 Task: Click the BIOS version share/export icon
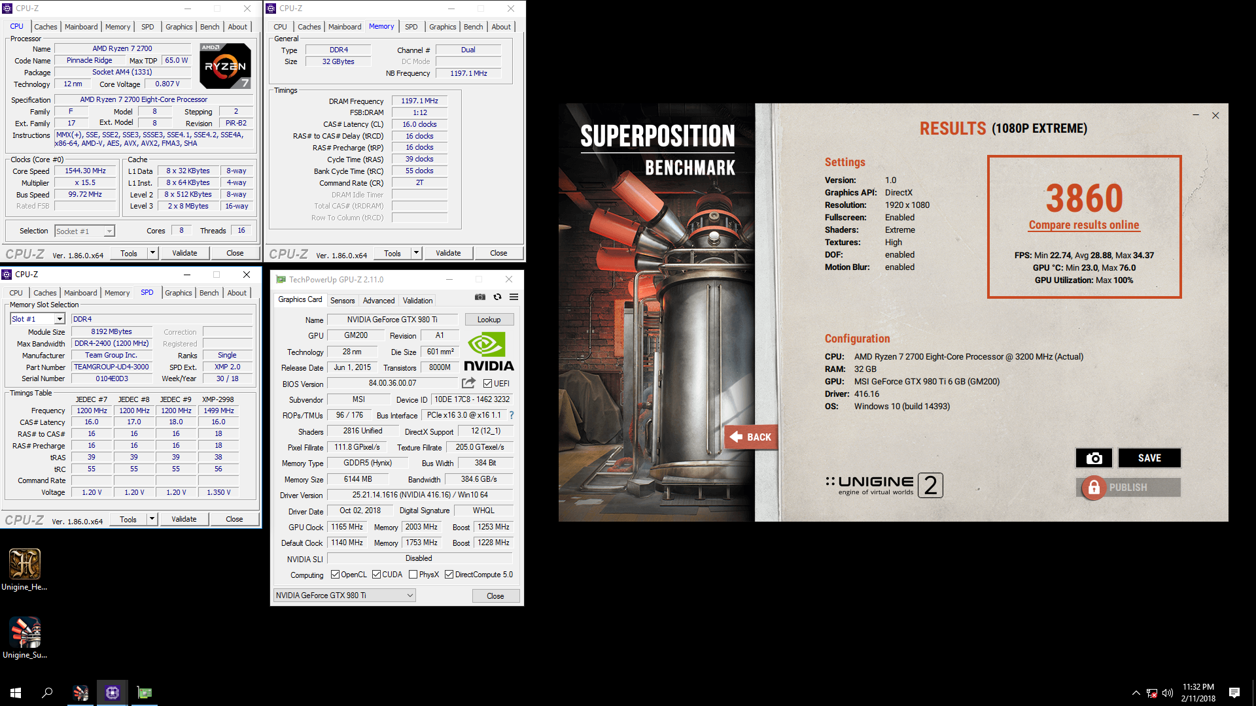click(x=469, y=383)
